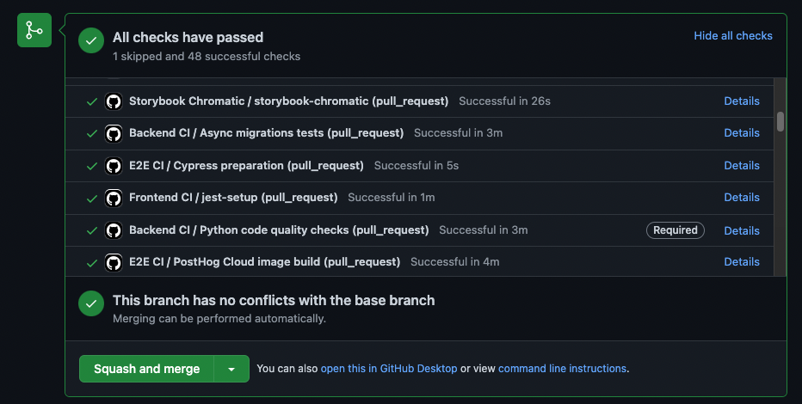Click the GitHub logo beside jest-setup check
Image resolution: width=802 pixels, height=404 pixels.
point(113,198)
